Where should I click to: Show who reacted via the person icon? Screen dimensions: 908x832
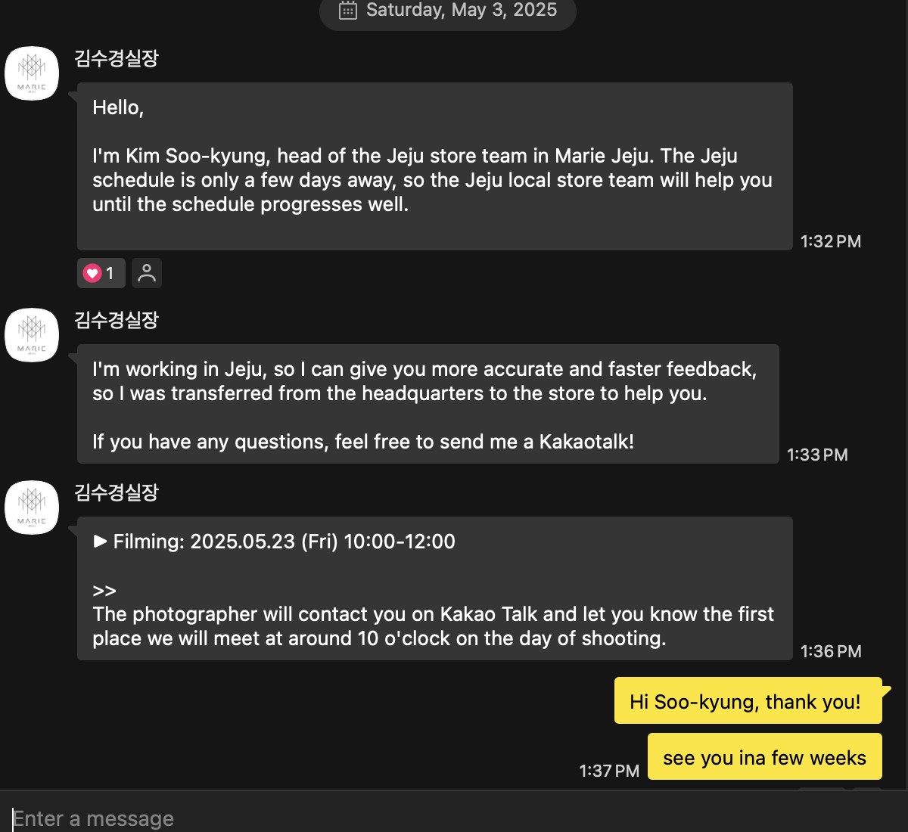pos(147,273)
